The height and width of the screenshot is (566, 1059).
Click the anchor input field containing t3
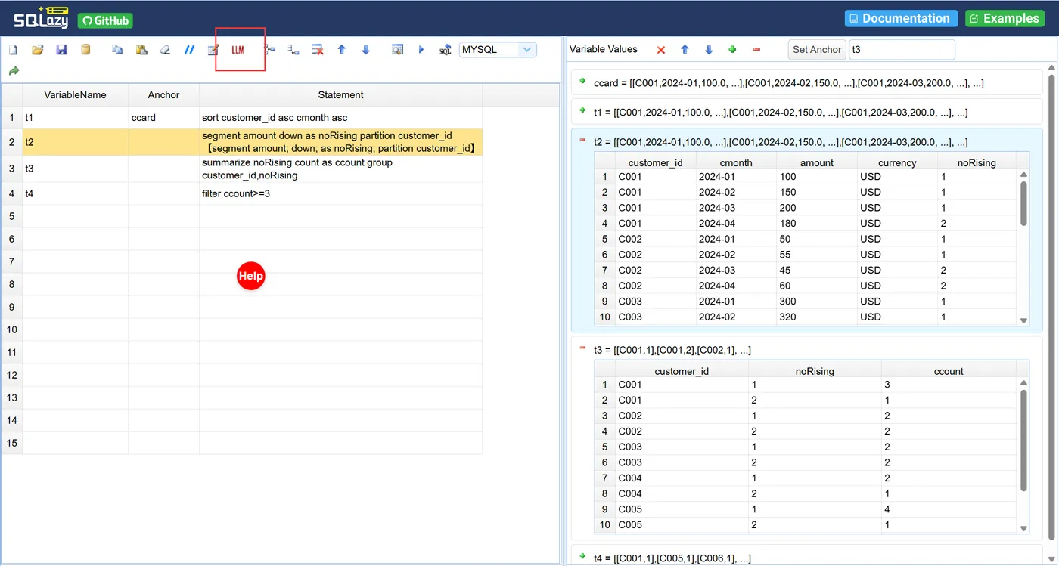tap(902, 50)
